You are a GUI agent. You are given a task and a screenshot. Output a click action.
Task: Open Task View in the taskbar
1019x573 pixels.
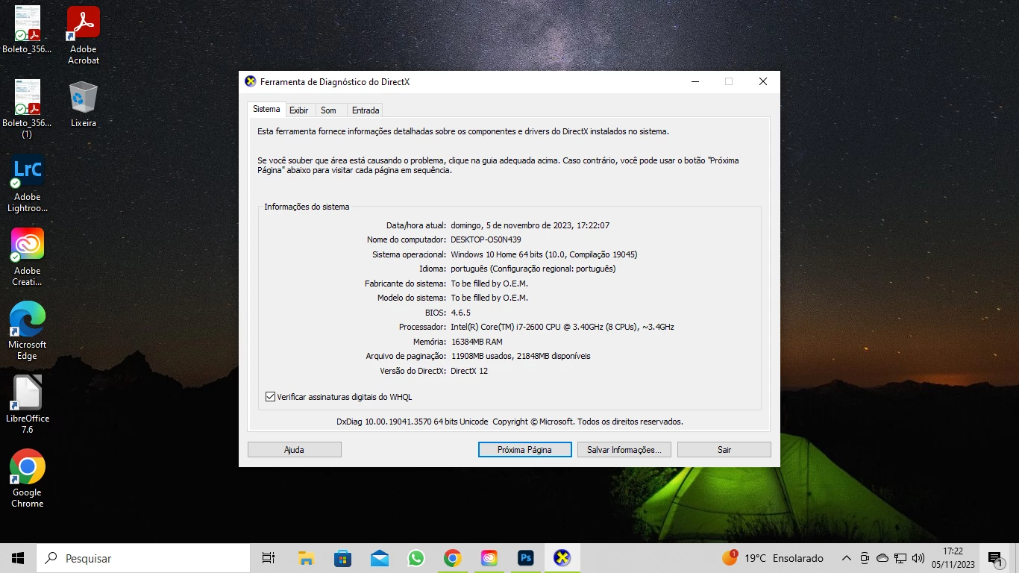coord(269,558)
